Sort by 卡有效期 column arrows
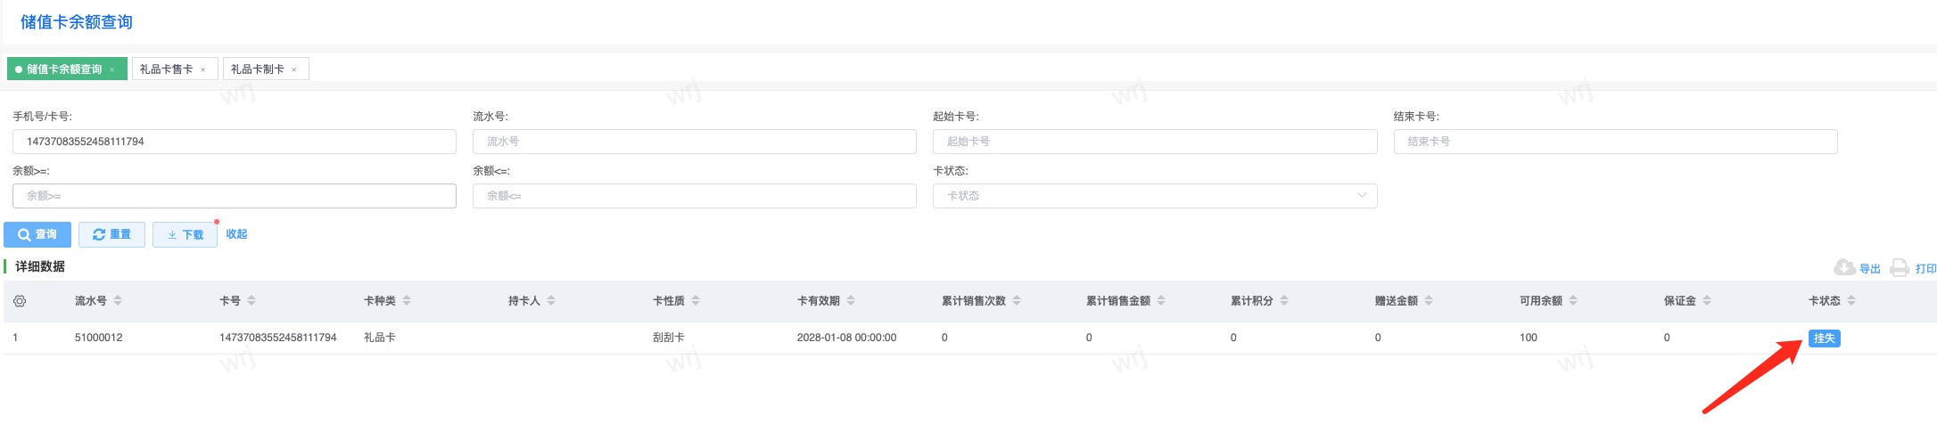Viewport: 1937px width, 424px height. tap(851, 301)
